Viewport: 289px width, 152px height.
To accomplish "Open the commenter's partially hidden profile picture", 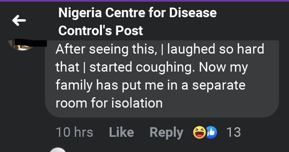I will [x=20, y=46].
